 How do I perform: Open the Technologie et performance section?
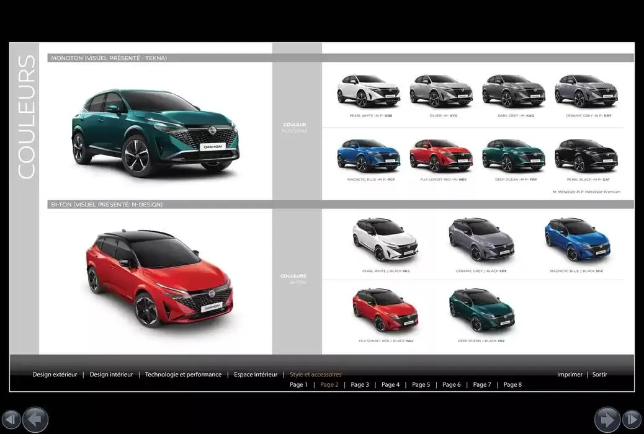[x=183, y=374]
